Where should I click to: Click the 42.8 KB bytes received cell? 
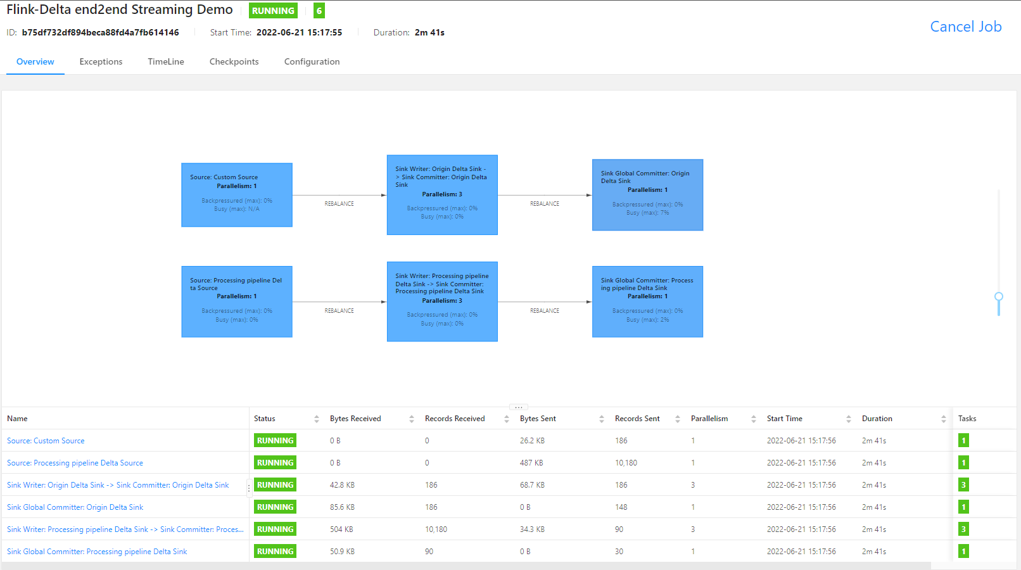click(342, 485)
